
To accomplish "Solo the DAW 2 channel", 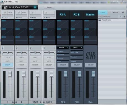I will coord(49,57).
